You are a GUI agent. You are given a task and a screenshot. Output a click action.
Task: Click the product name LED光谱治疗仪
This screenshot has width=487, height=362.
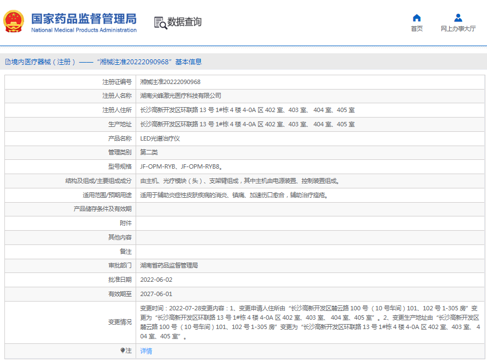click(160, 138)
